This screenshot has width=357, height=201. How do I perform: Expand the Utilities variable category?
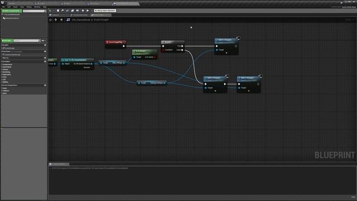tap(5, 82)
